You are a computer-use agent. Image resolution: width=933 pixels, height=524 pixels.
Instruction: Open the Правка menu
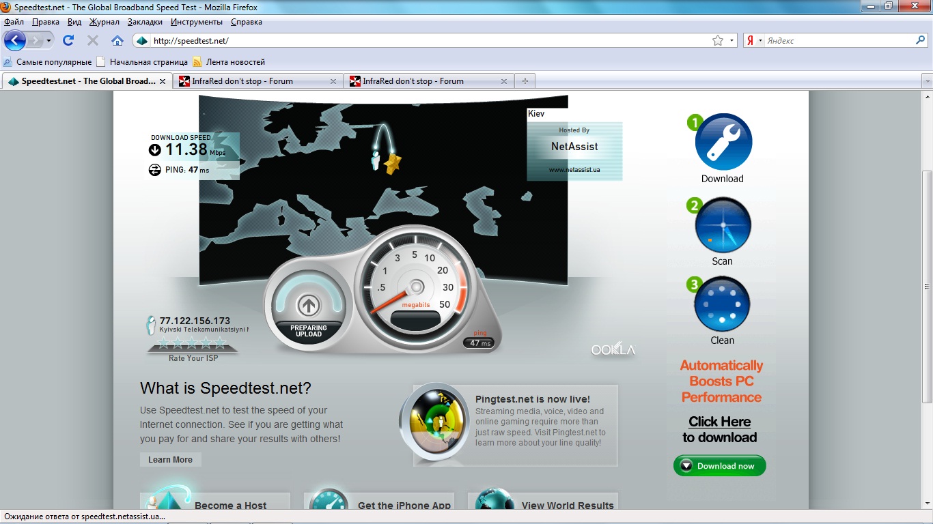[x=46, y=22]
